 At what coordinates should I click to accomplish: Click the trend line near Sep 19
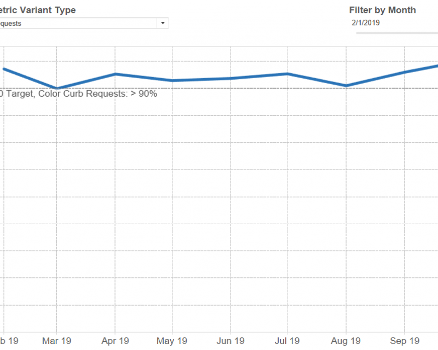pyautogui.click(x=405, y=71)
